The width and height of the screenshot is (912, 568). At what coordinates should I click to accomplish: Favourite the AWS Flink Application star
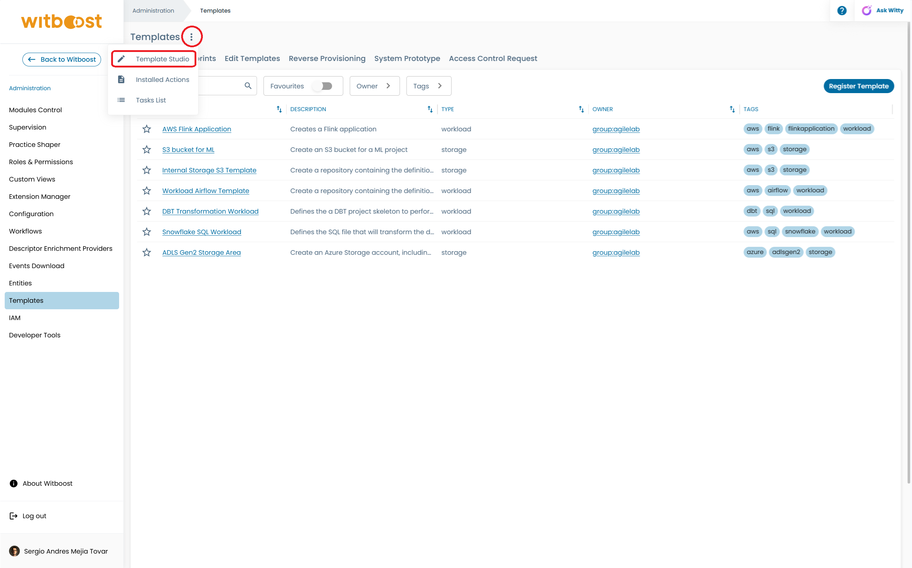click(147, 129)
